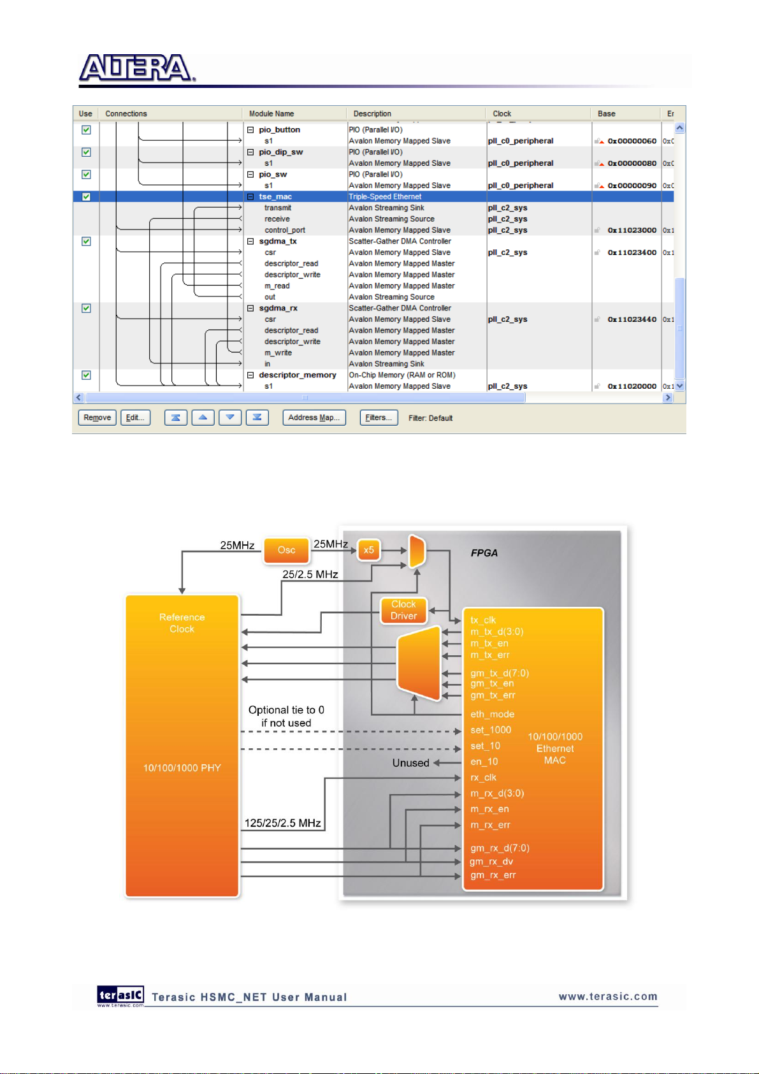Toggle the descriptor_memory Use checkbox

[86, 375]
